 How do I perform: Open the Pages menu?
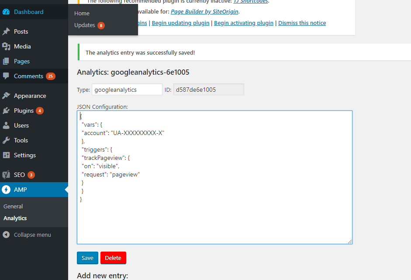click(x=34, y=61)
